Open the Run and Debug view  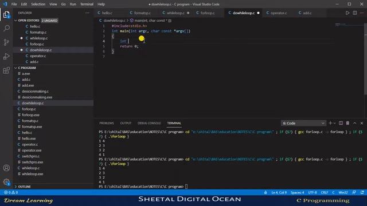pos(6,56)
